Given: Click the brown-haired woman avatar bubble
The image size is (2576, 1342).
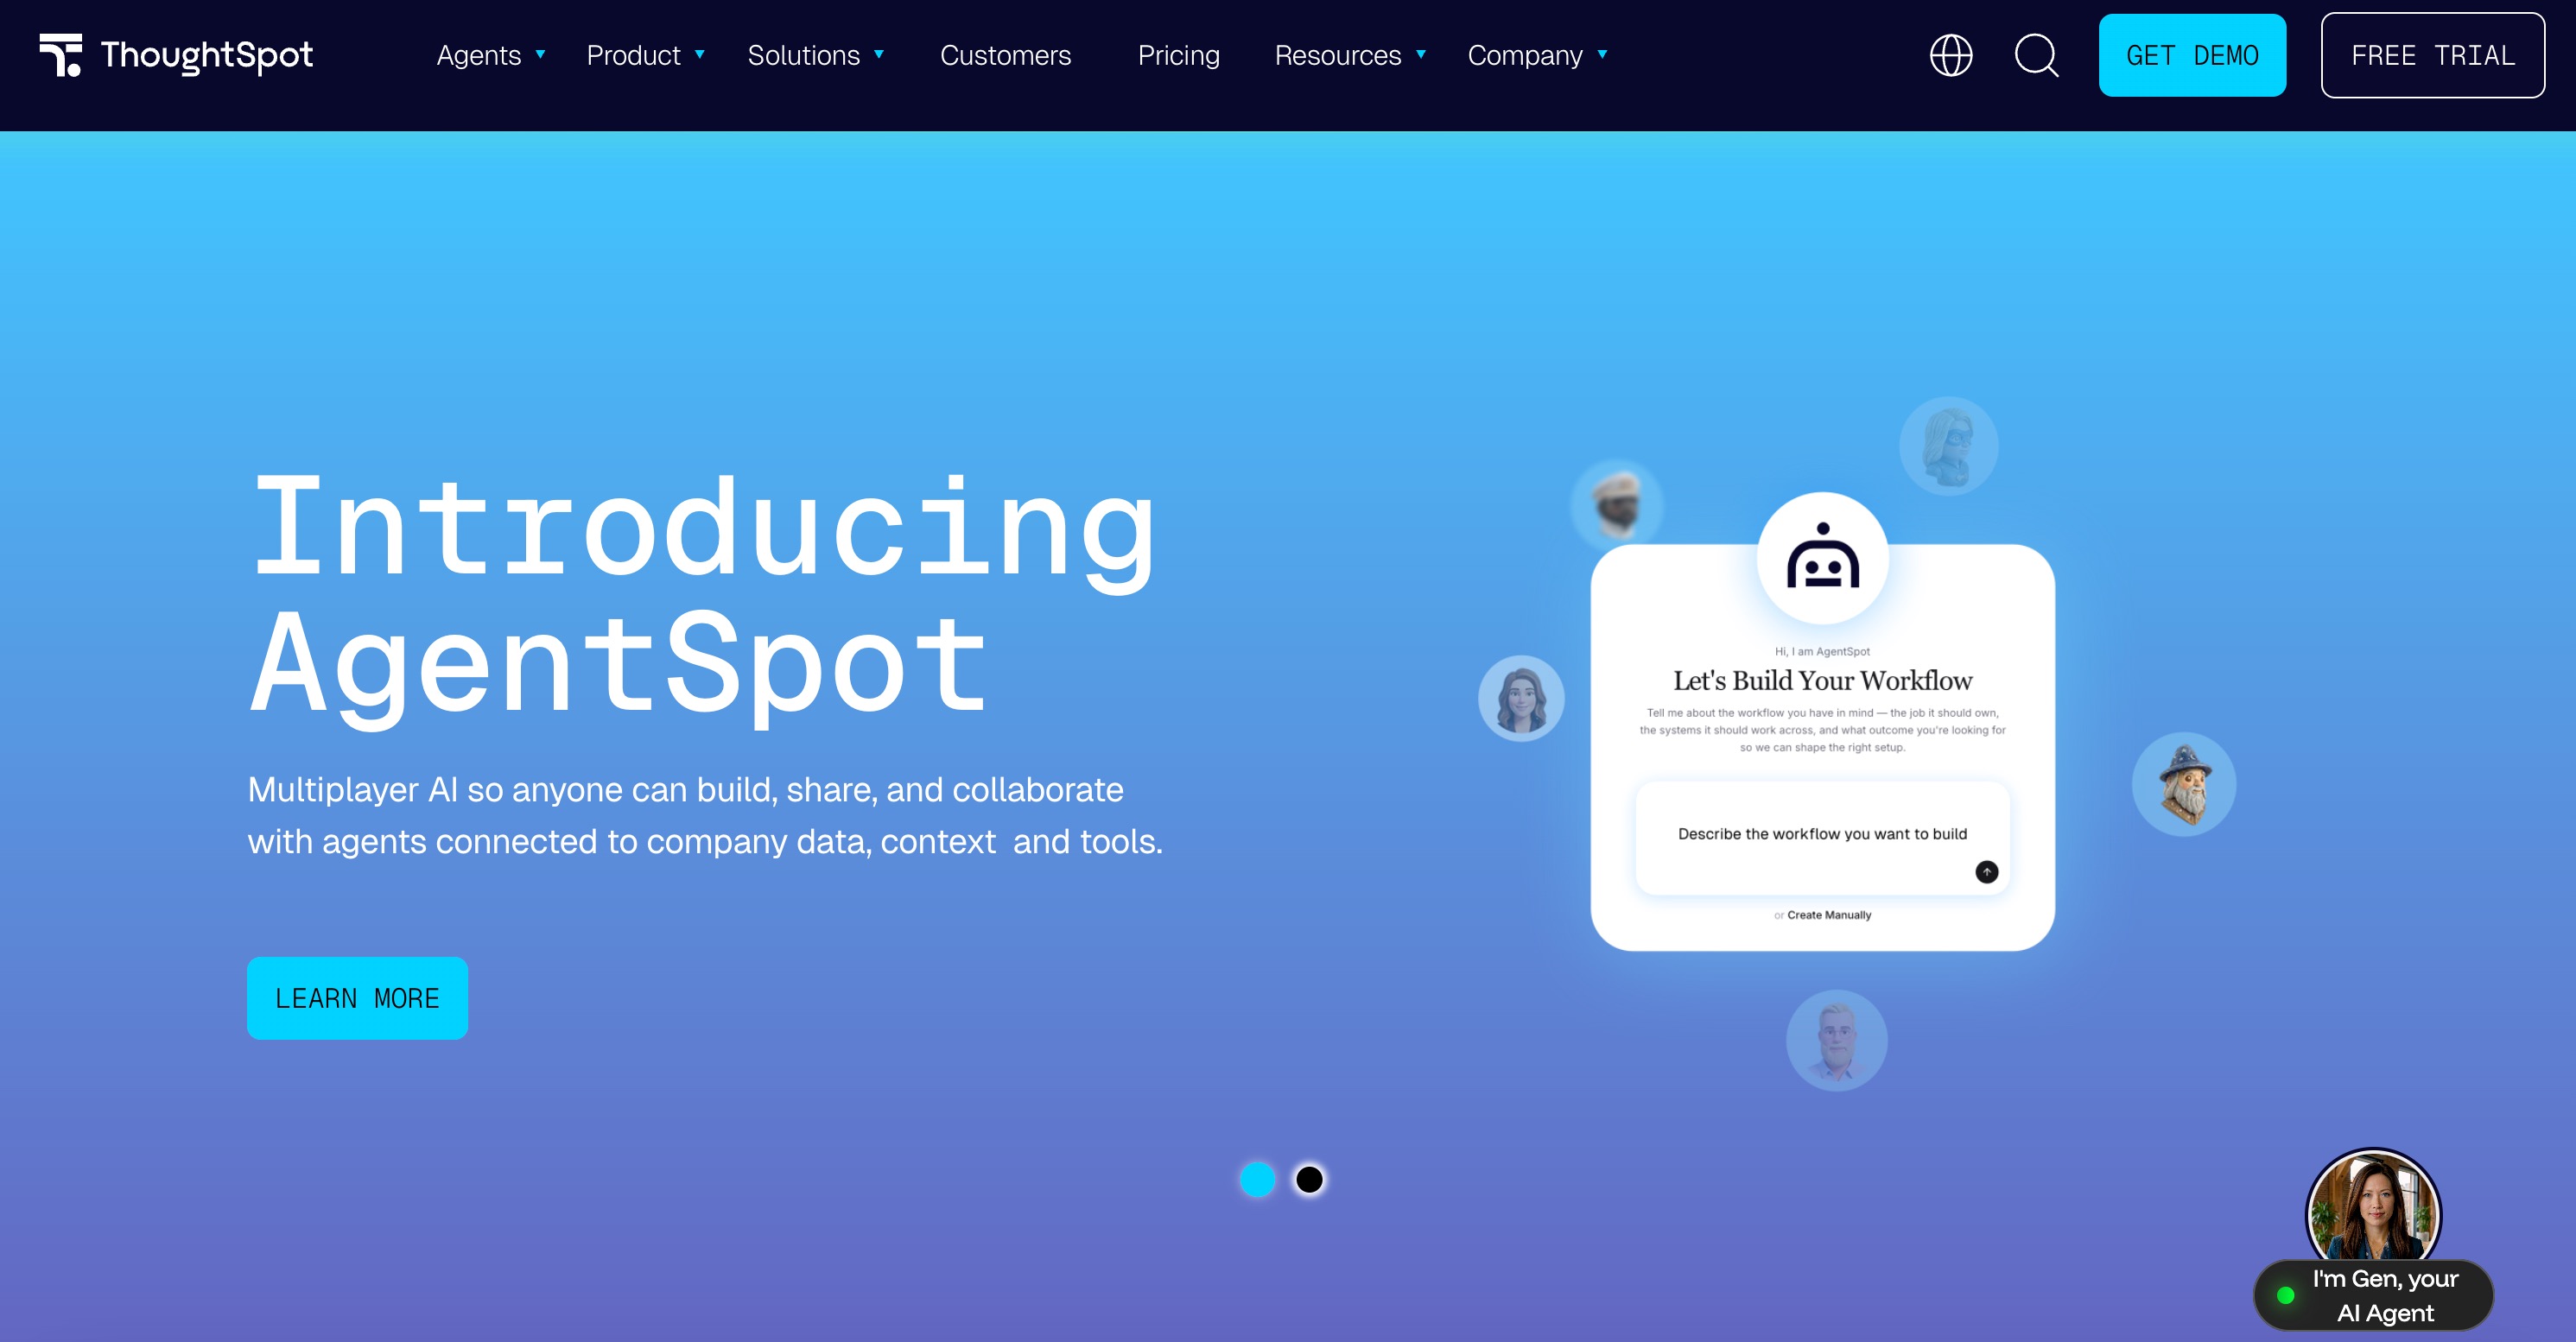Looking at the screenshot, I should [1521, 698].
